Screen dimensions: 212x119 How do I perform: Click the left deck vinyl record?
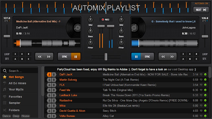point(74,28)
